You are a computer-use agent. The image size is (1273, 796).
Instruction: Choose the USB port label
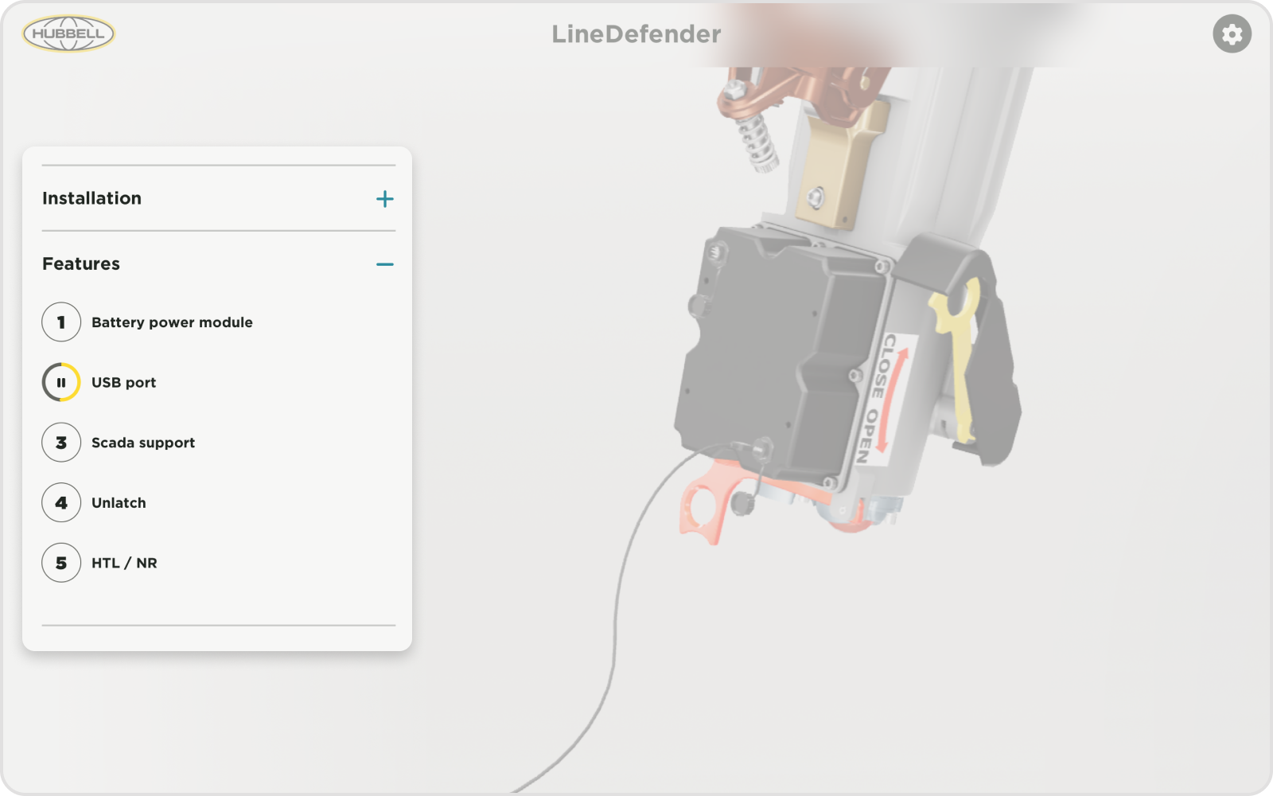coord(123,382)
